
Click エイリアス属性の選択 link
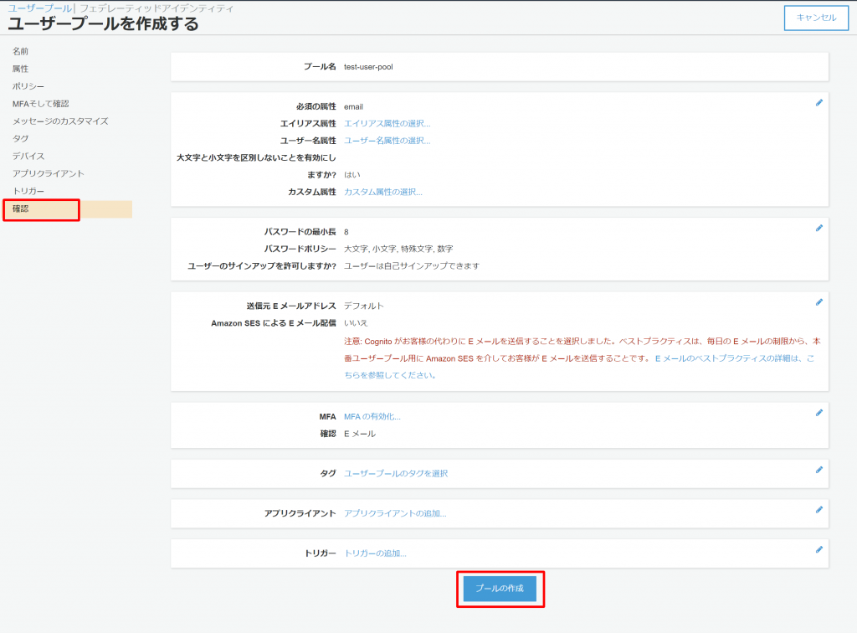[x=387, y=124]
